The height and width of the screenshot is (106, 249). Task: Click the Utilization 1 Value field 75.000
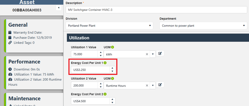85,54
